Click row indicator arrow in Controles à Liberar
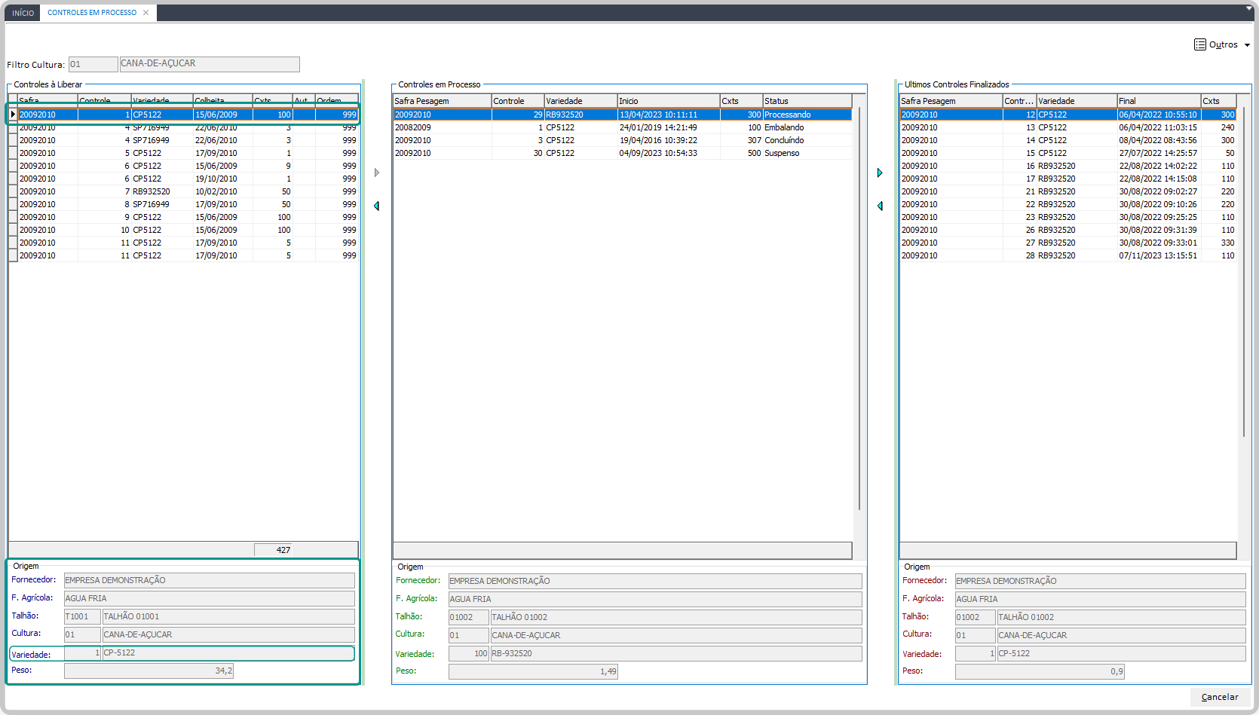The image size is (1259, 715). pos(13,115)
